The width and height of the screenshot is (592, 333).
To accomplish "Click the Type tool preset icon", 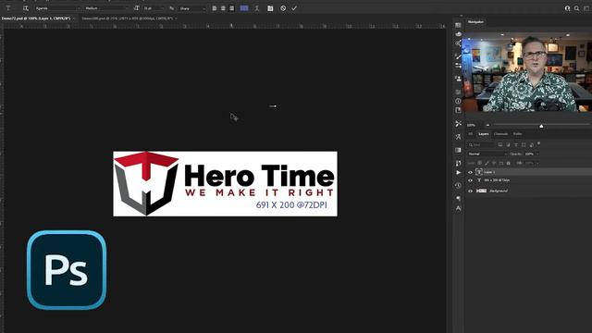I will click(8, 8).
